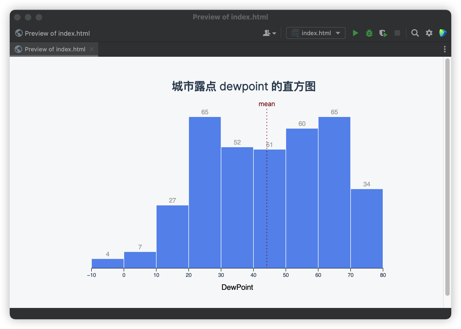The image size is (461, 329).
Task: Open Search Everywhere magnifier icon
Action: click(415, 33)
